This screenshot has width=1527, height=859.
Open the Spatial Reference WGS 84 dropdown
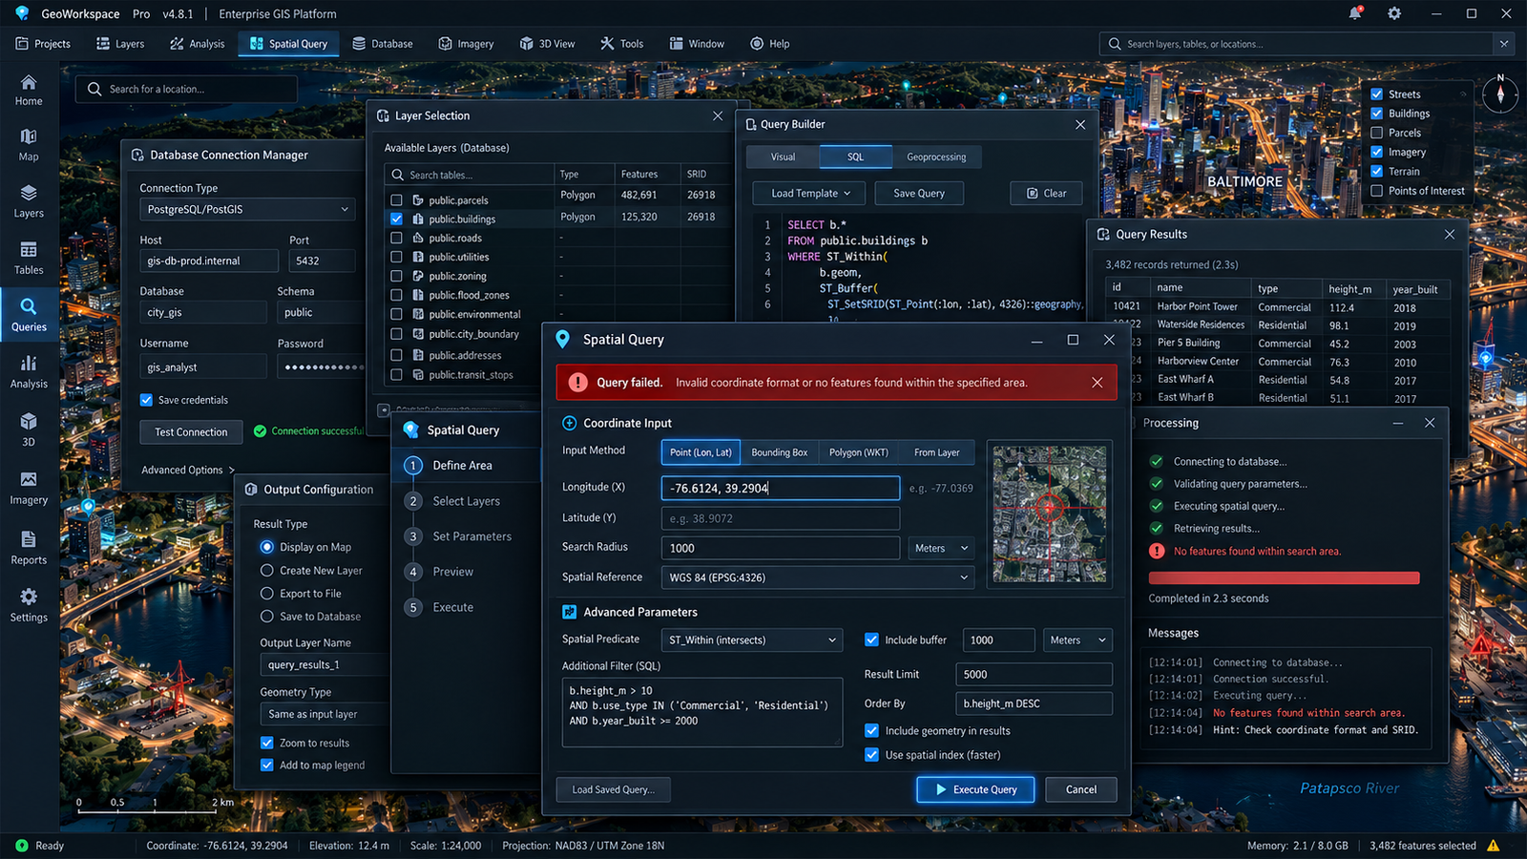coord(819,577)
